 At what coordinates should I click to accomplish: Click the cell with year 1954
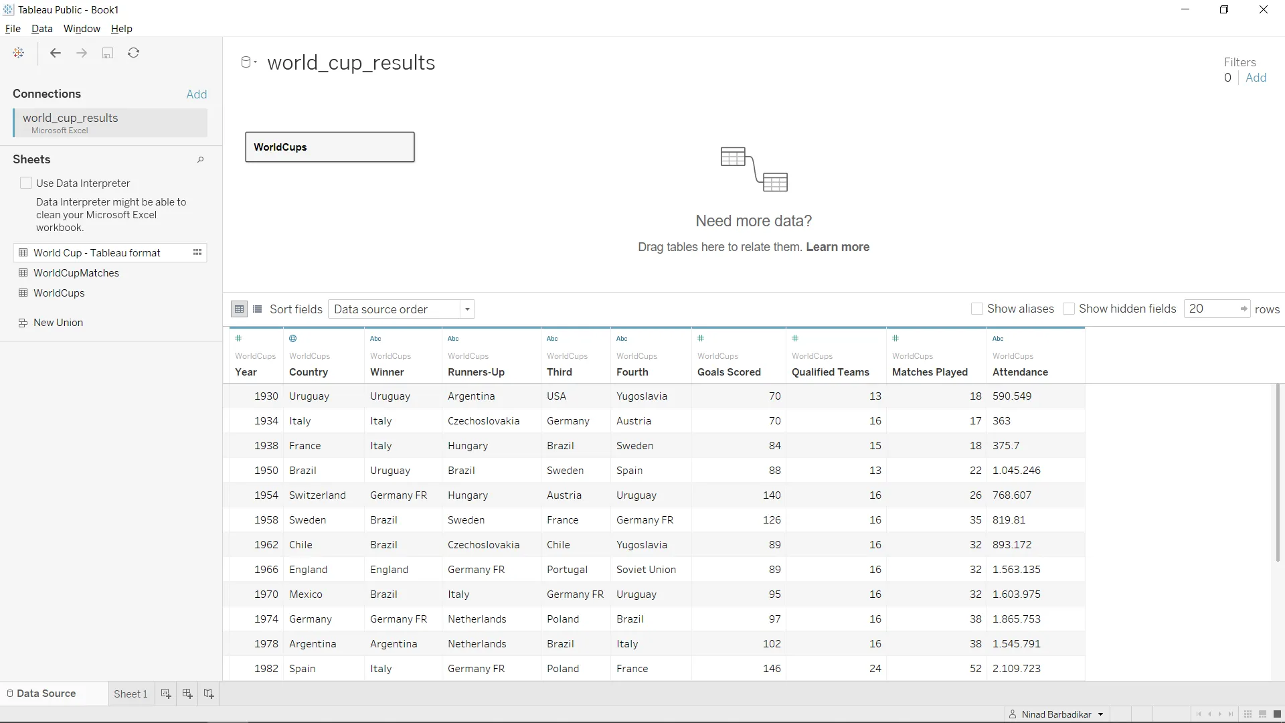(x=266, y=495)
